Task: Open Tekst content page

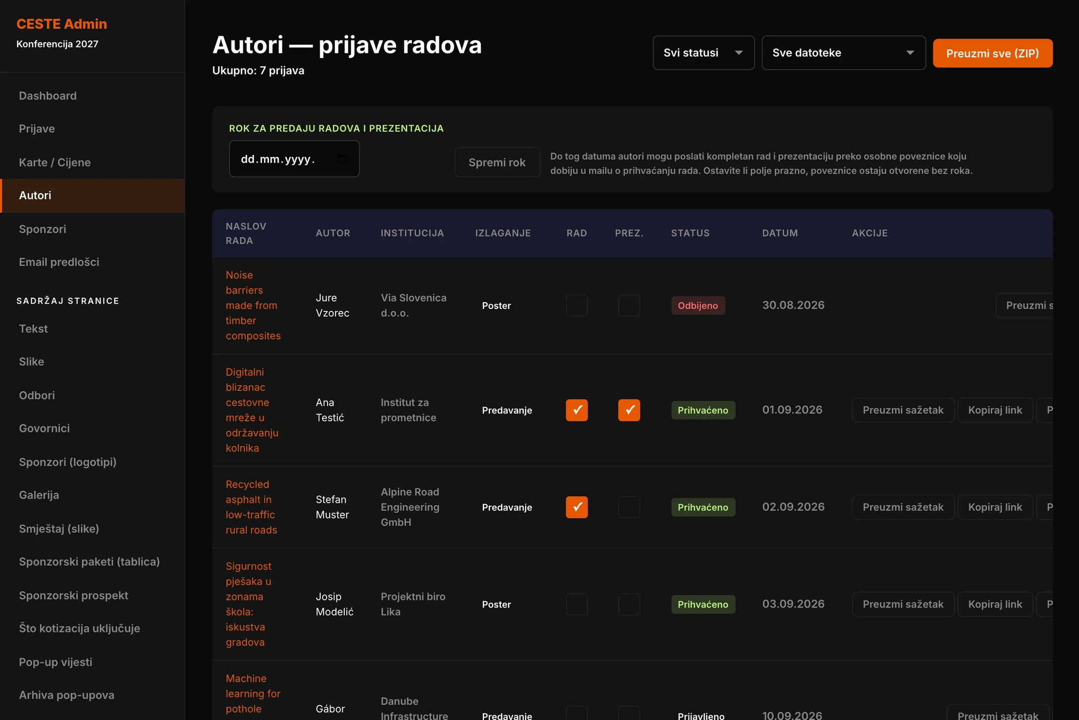Action: click(92, 329)
